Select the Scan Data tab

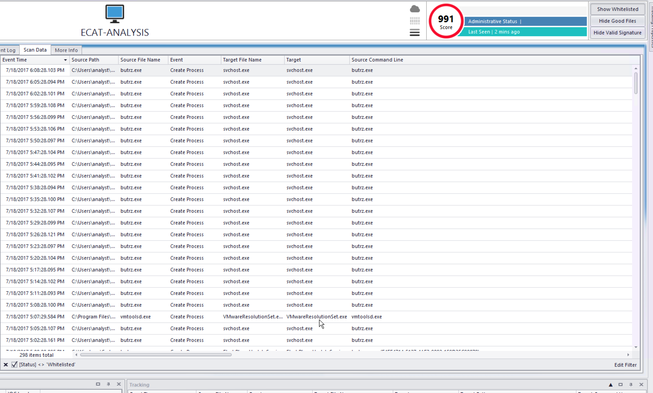[x=35, y=50]
